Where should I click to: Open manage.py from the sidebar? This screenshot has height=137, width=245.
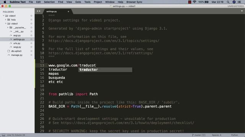coord(17,55)
